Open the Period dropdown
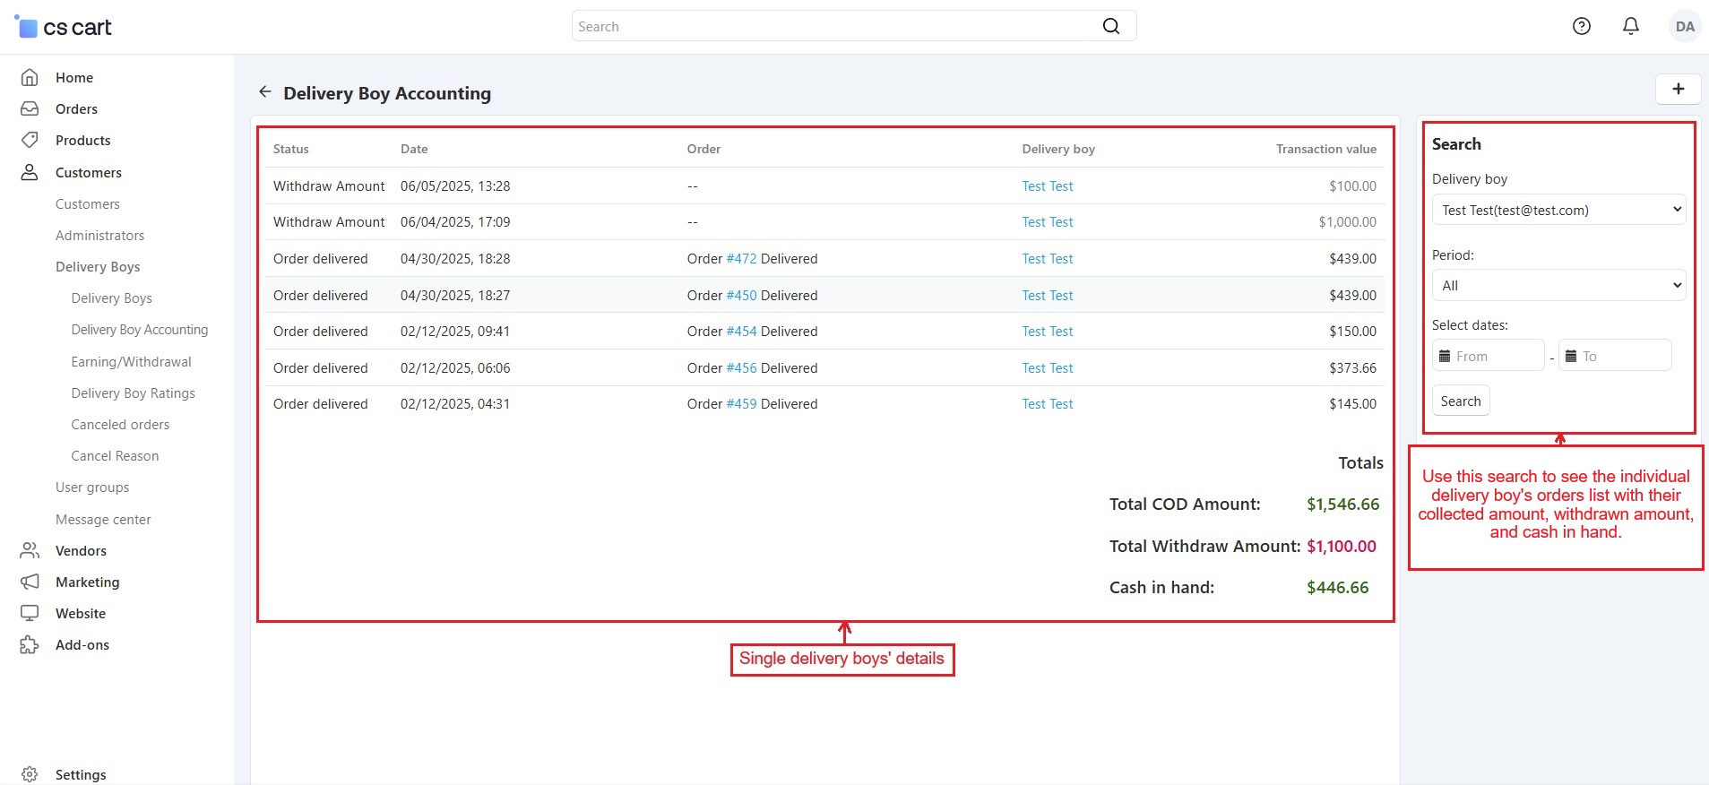 (x=1558, y=285)
